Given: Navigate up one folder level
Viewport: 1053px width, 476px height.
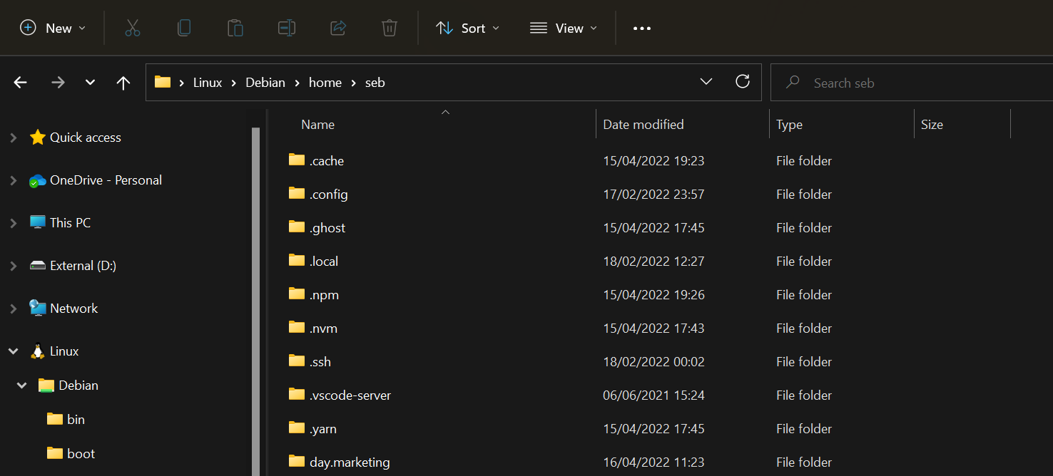Looking at the screenshot, I should pos(123,82).
